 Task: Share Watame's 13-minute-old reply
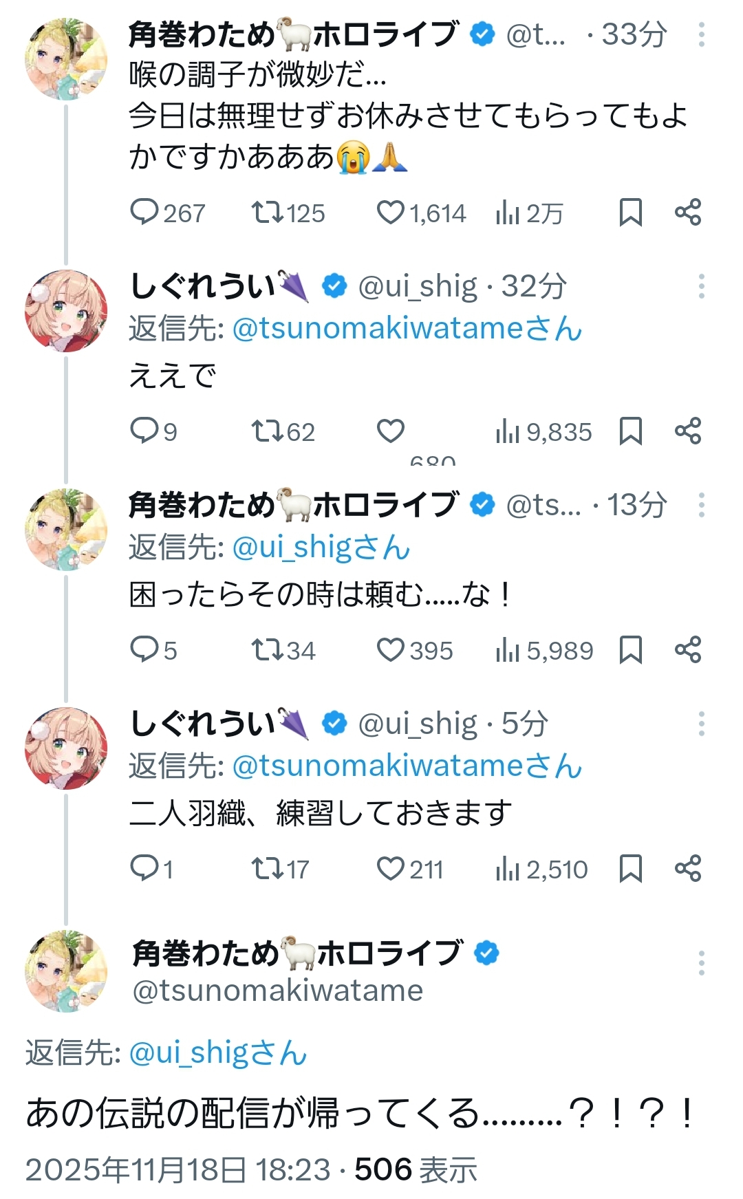(687, 650)
